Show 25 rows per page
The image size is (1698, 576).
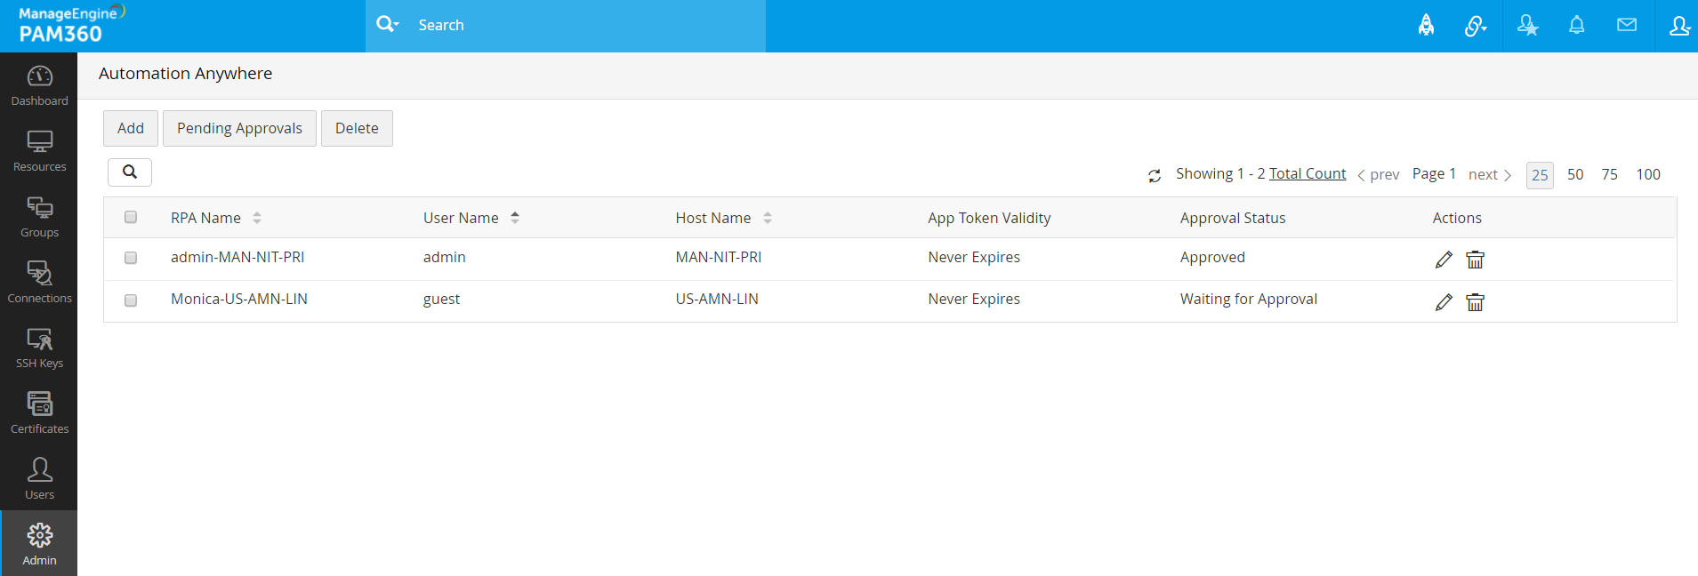tap(1540, 175)
